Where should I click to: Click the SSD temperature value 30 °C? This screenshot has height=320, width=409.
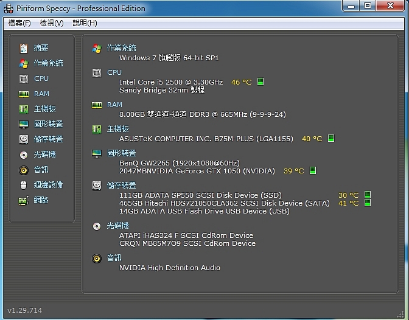pyautogui.click(x=349, y=195)
